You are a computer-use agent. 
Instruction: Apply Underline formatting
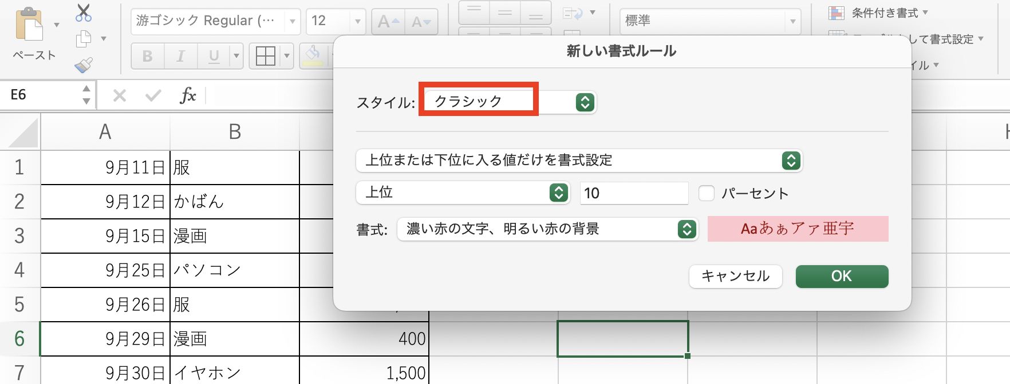(214, 56)
